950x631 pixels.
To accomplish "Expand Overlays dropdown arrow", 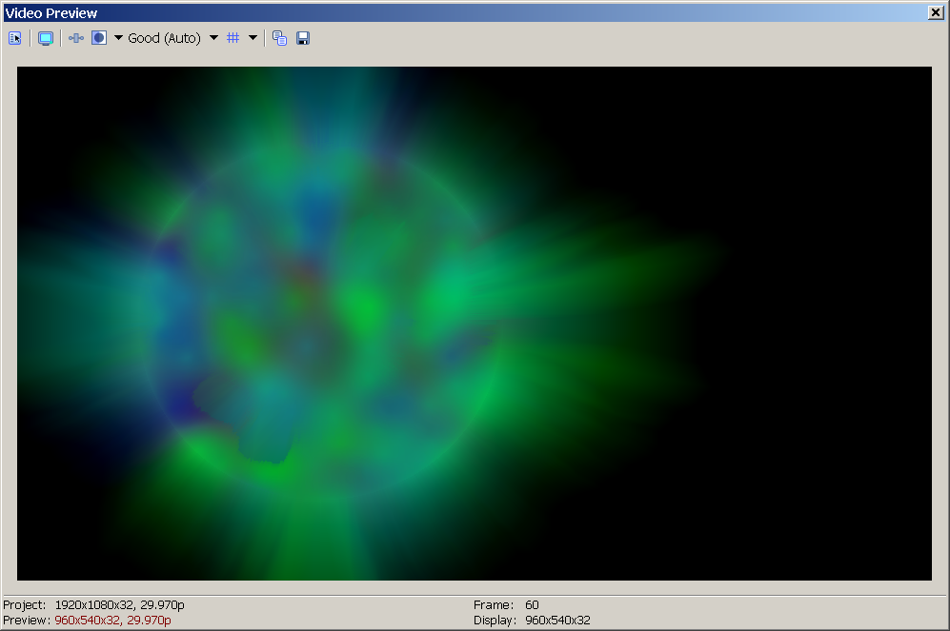I will click(x=253, y=38).
